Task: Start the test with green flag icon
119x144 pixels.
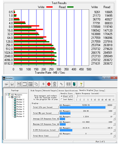Action: point(43,84)
